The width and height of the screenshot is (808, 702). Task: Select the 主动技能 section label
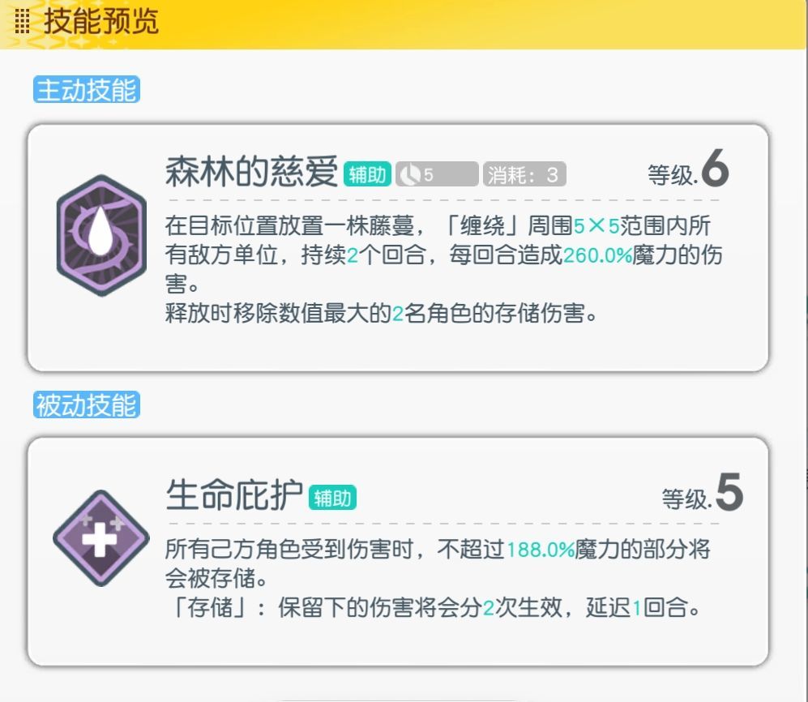[86, 90]
